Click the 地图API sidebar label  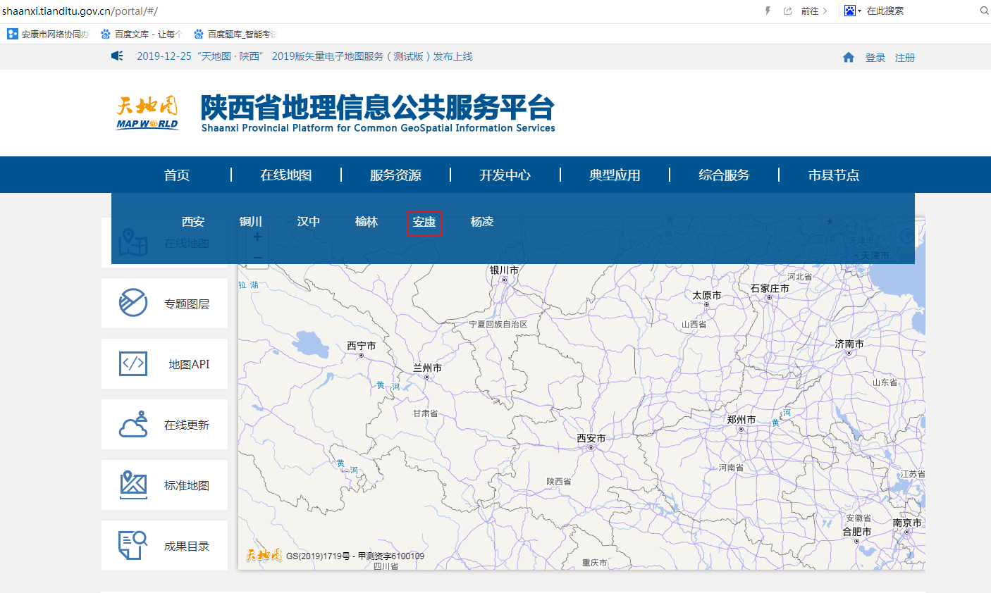point(189,364)
